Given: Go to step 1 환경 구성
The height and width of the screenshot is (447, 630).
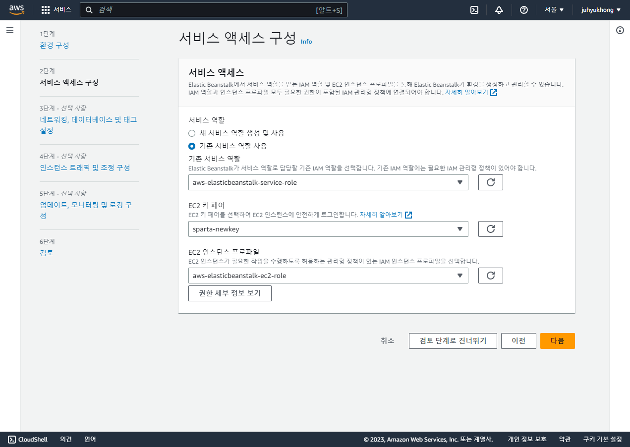Looking at the screenshot, I should (55, 45).
